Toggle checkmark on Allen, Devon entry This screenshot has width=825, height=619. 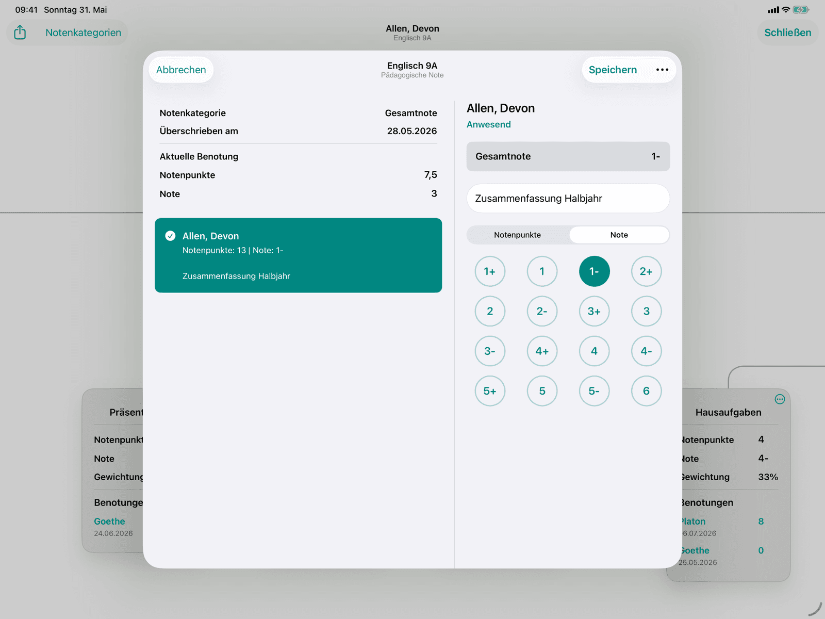[170, 236]
